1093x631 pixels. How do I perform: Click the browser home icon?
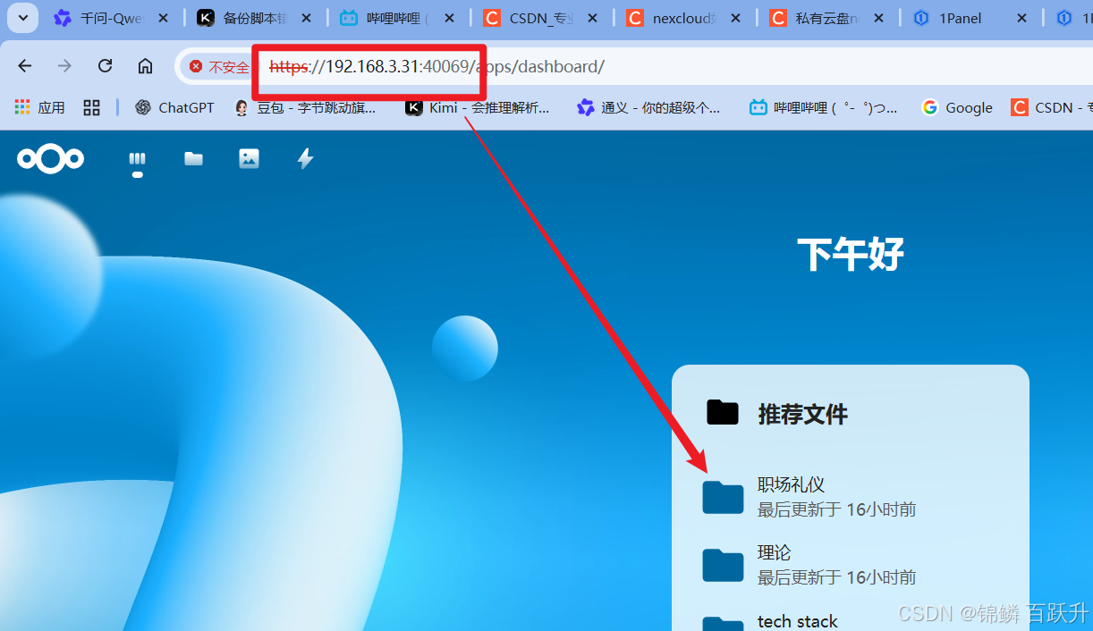[x=145, y=66]
